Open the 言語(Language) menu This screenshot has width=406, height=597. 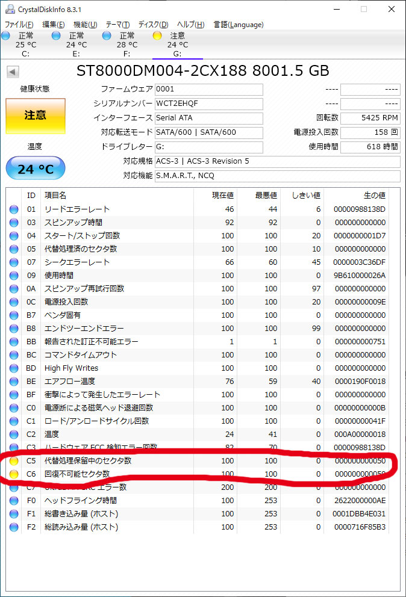tap(239, 25)
